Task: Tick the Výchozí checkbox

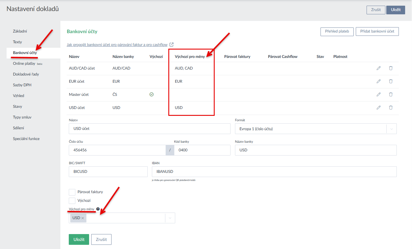Action: click(x=72, y=201)
